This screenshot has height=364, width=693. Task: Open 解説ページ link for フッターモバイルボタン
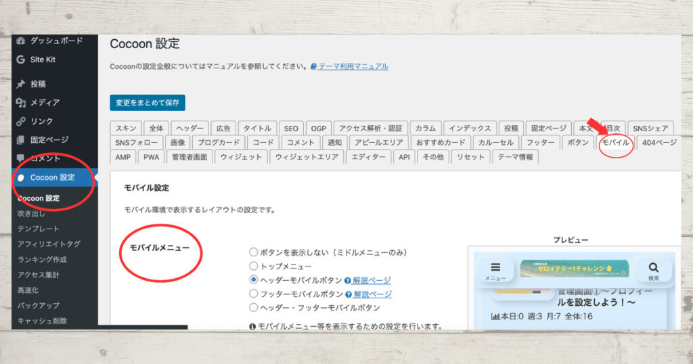pos(373,294)
